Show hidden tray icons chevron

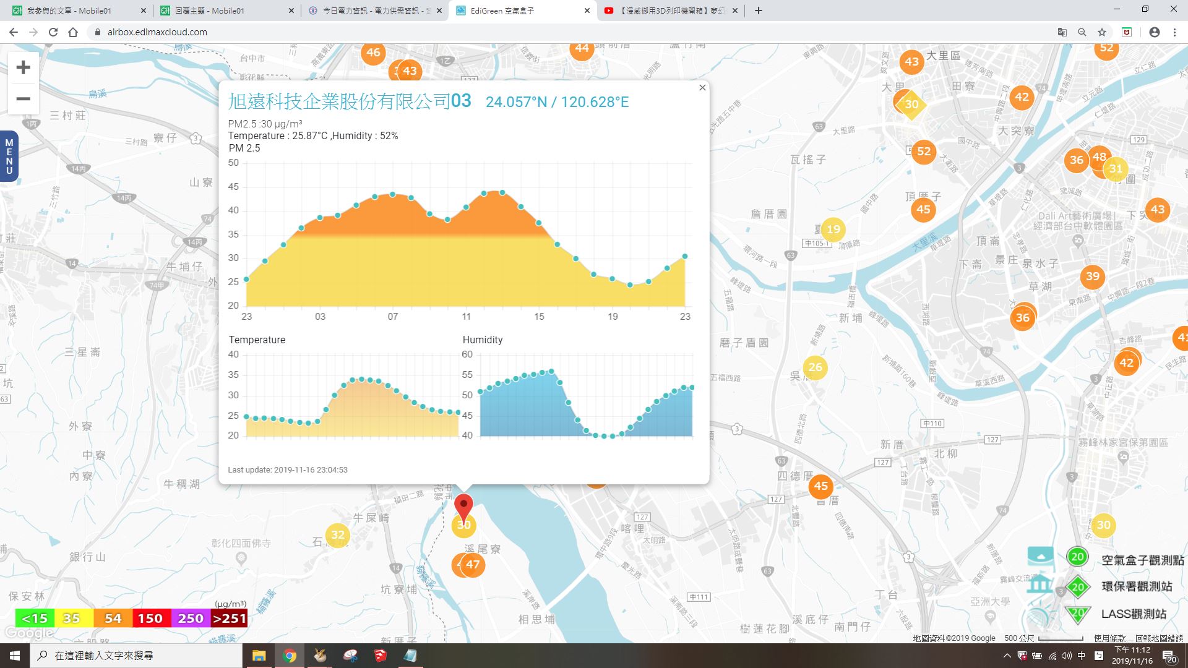coord(1007,656)
